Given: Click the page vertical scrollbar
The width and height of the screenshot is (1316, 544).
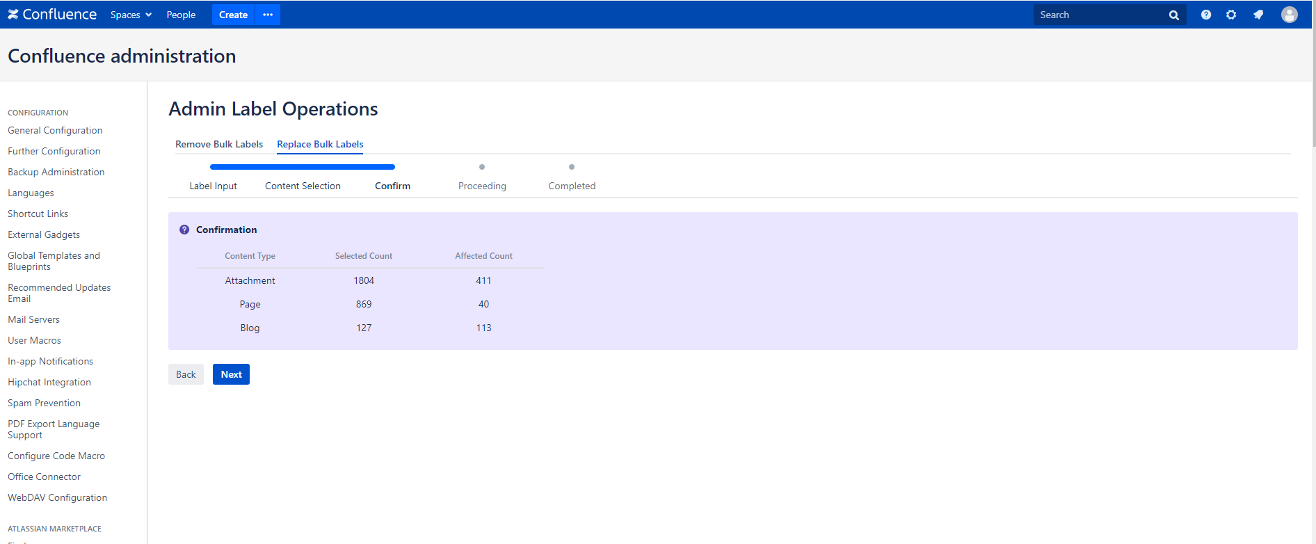Looking at the screenshot, I should 1314,73.
